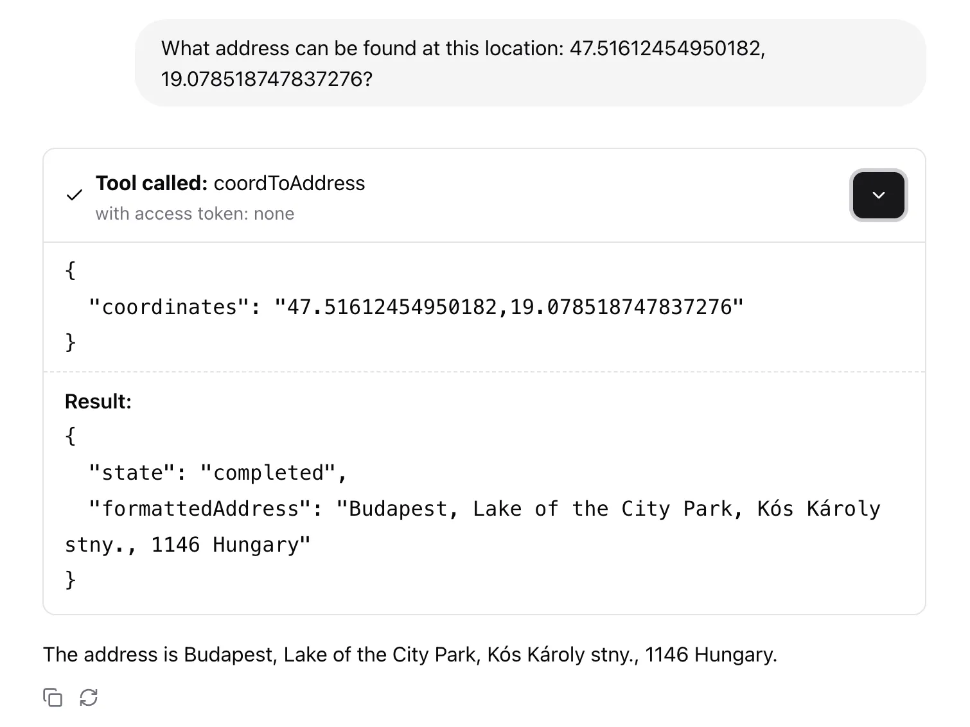Click the opening brace under Result
970x727 pixels.
[71, 437]
